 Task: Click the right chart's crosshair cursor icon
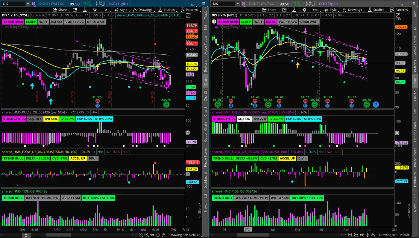coord(368,235)
